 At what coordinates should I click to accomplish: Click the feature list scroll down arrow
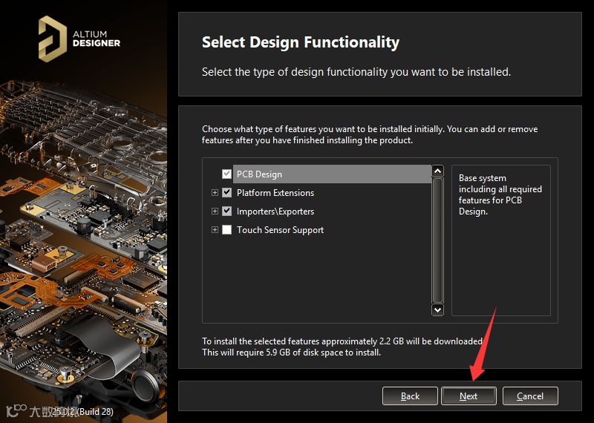437,309
